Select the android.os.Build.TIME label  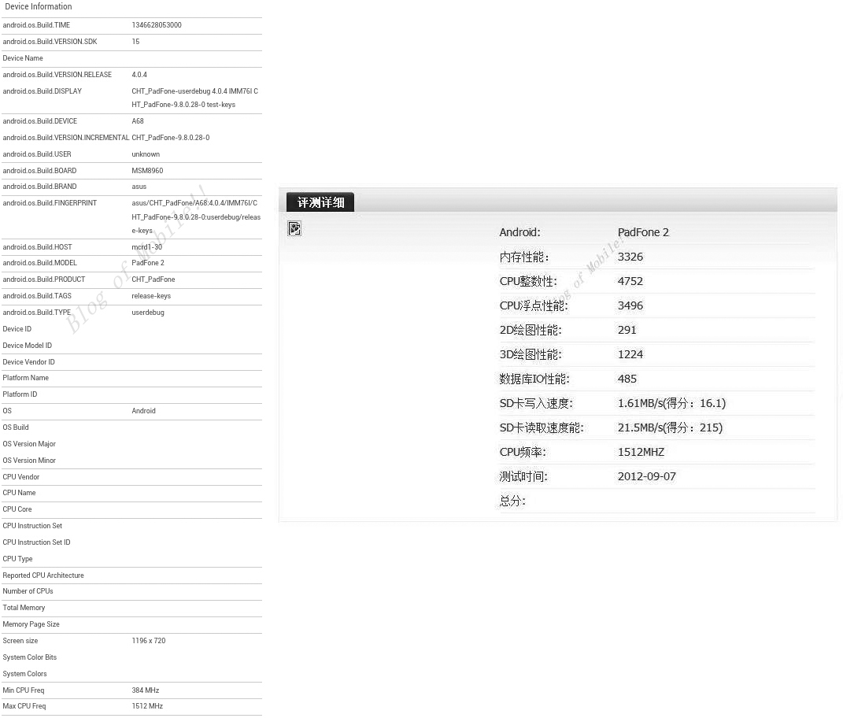[x=36, y=25]
